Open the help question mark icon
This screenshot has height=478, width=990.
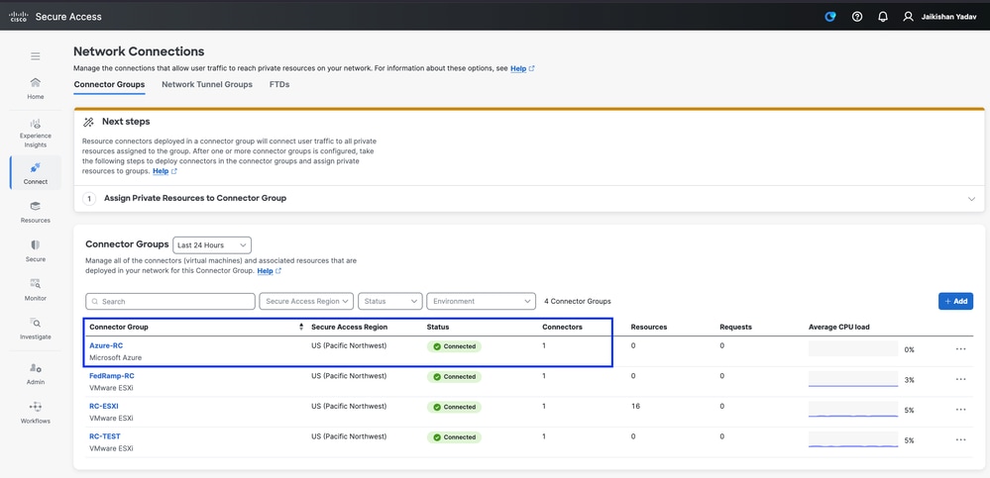coord(857,17)
